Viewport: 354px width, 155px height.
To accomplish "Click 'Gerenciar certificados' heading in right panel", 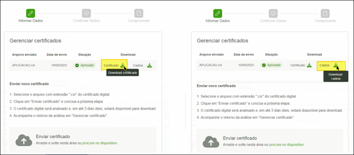I will click(223, 41).
